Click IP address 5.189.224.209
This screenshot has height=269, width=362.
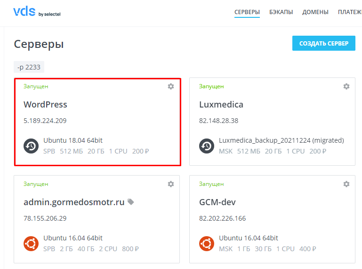[45, 121]
